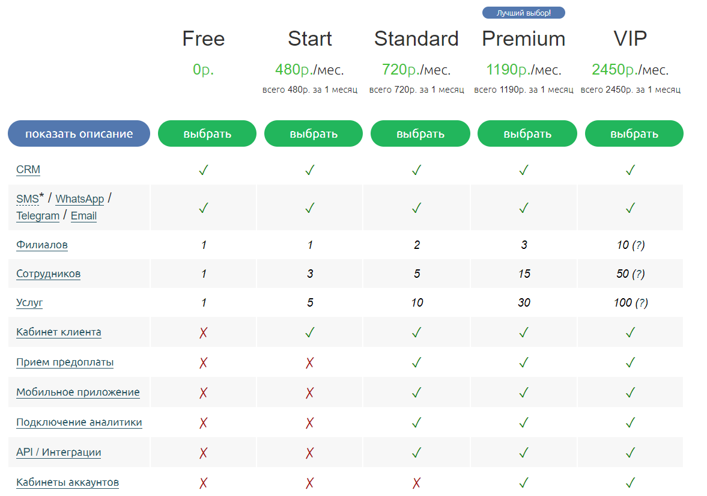707x496 pixels.
Task: Select the VIP plan button
Action: pos(634,133)
